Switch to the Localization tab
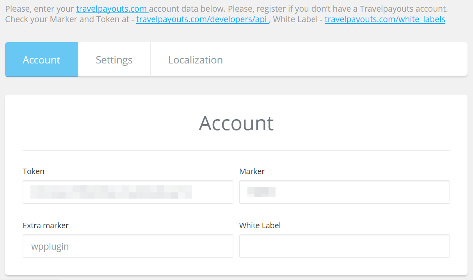This screenshot has height=280, width=473. 195,60
